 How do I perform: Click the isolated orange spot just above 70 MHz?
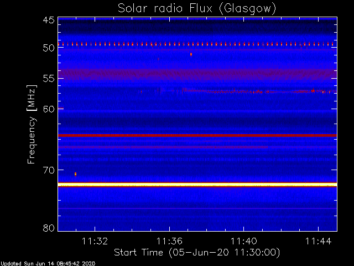tap(75, 174)
